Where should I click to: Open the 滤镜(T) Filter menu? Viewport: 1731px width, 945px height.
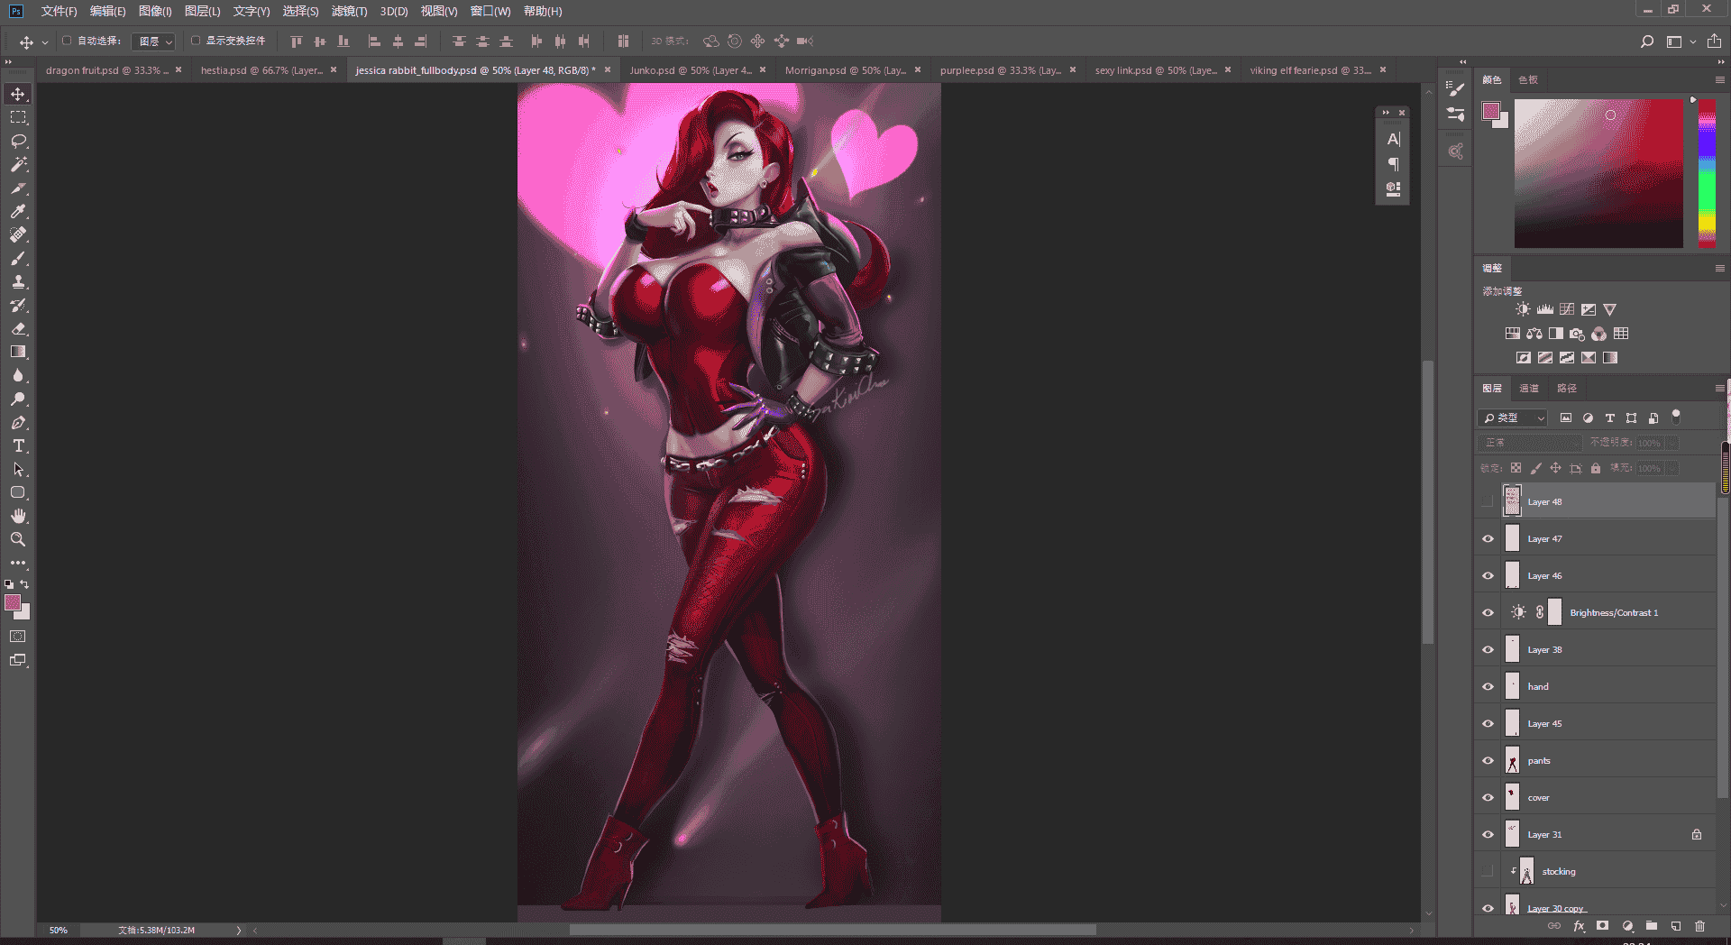coord(349,12)
